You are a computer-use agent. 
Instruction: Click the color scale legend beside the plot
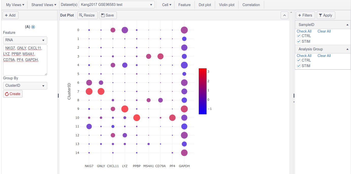pyautogui.click(x=202, y=90)
